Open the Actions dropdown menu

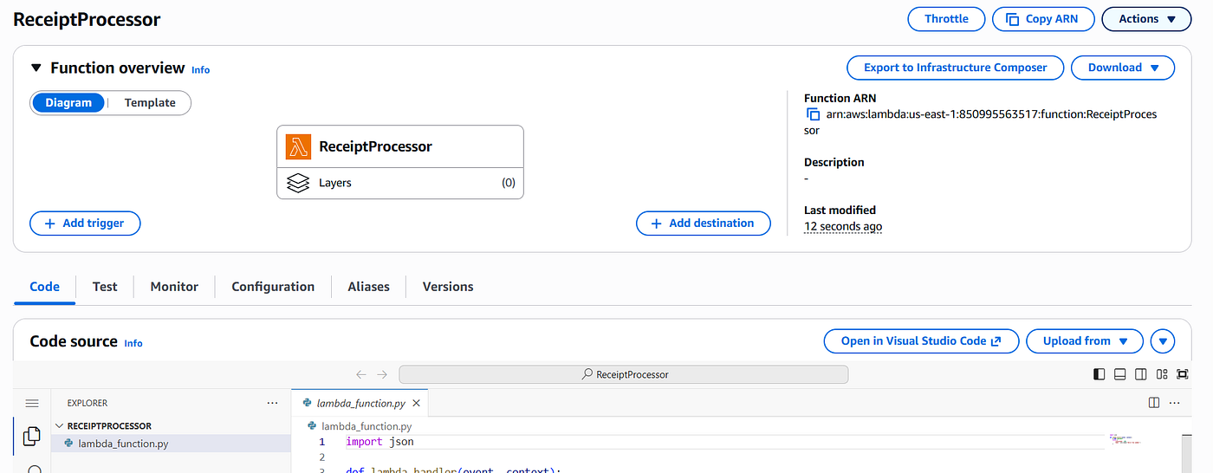[1146, 19]
